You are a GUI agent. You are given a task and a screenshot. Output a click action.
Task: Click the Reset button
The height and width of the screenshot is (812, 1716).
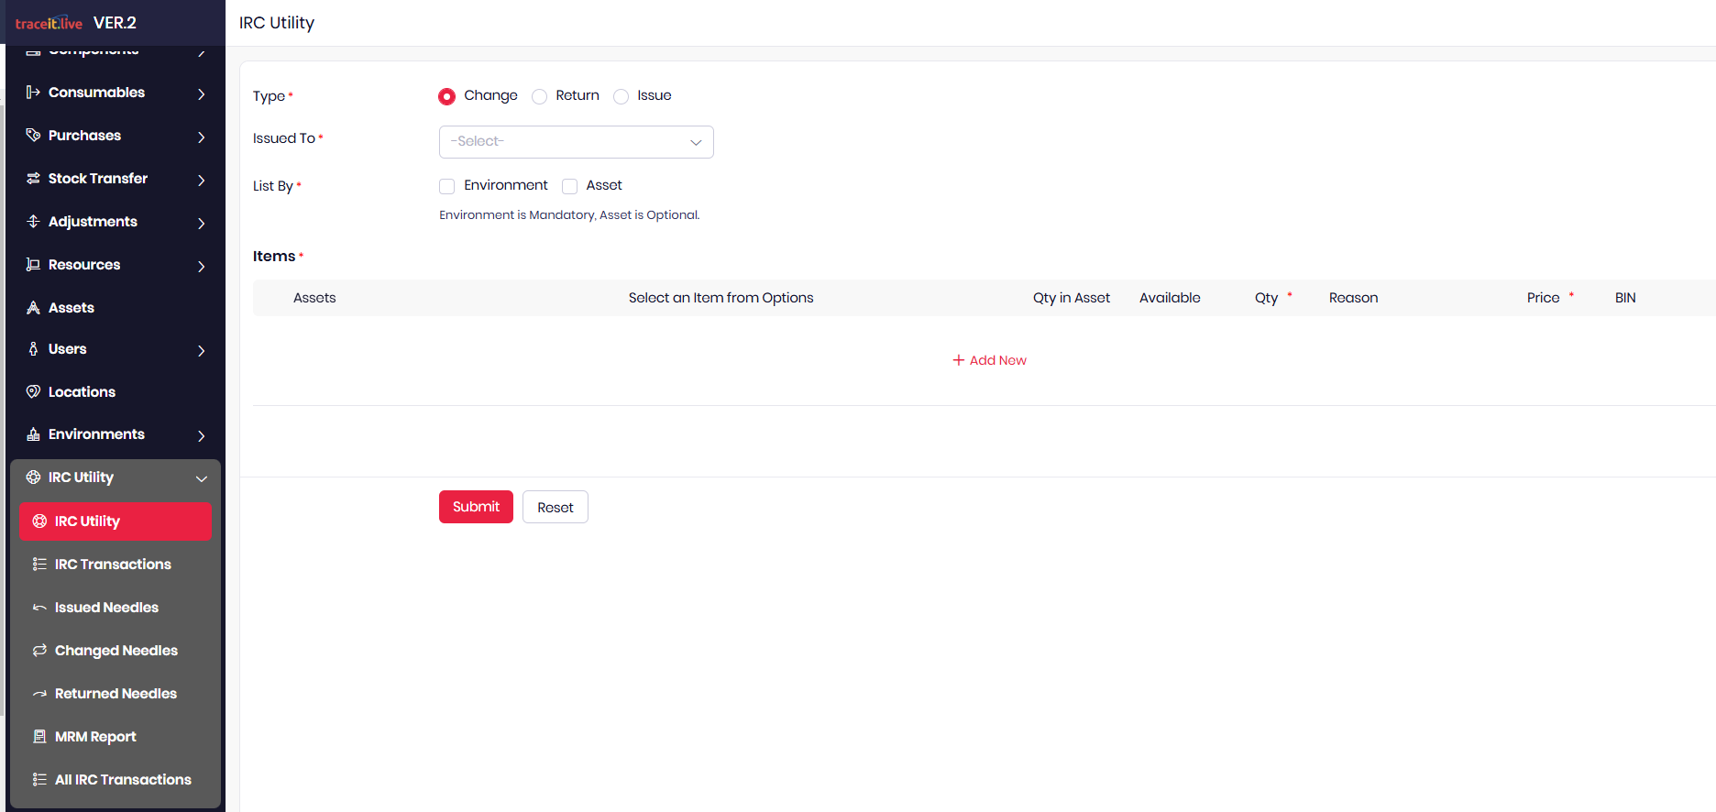(555, 508)
